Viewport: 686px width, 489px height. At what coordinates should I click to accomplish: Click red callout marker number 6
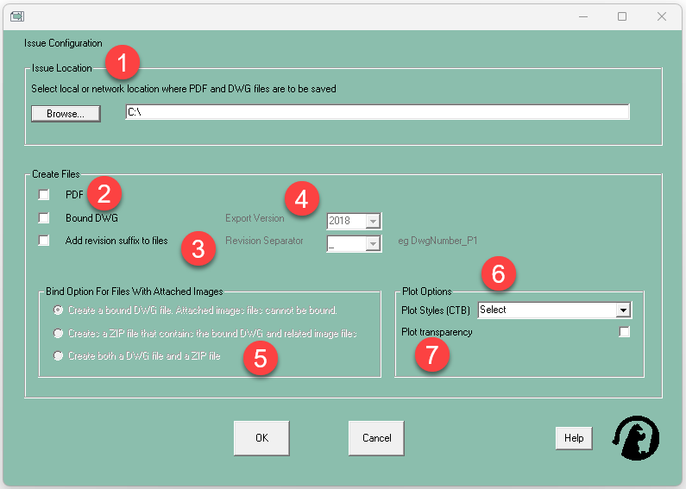pos(499,274)
